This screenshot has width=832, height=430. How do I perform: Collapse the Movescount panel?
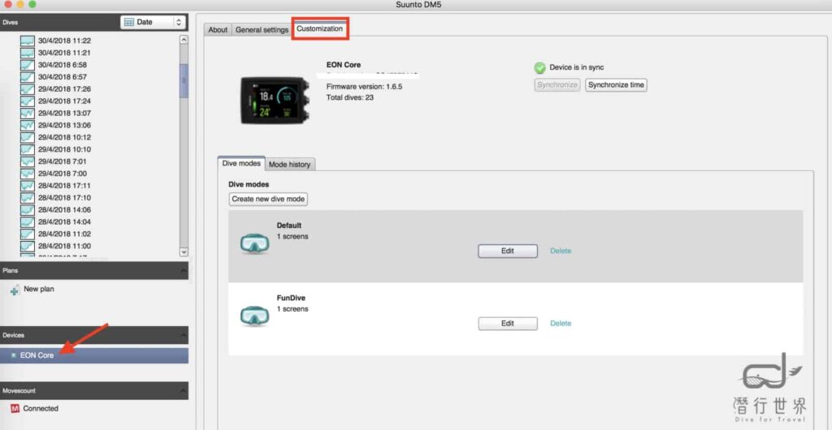(184, 391)
